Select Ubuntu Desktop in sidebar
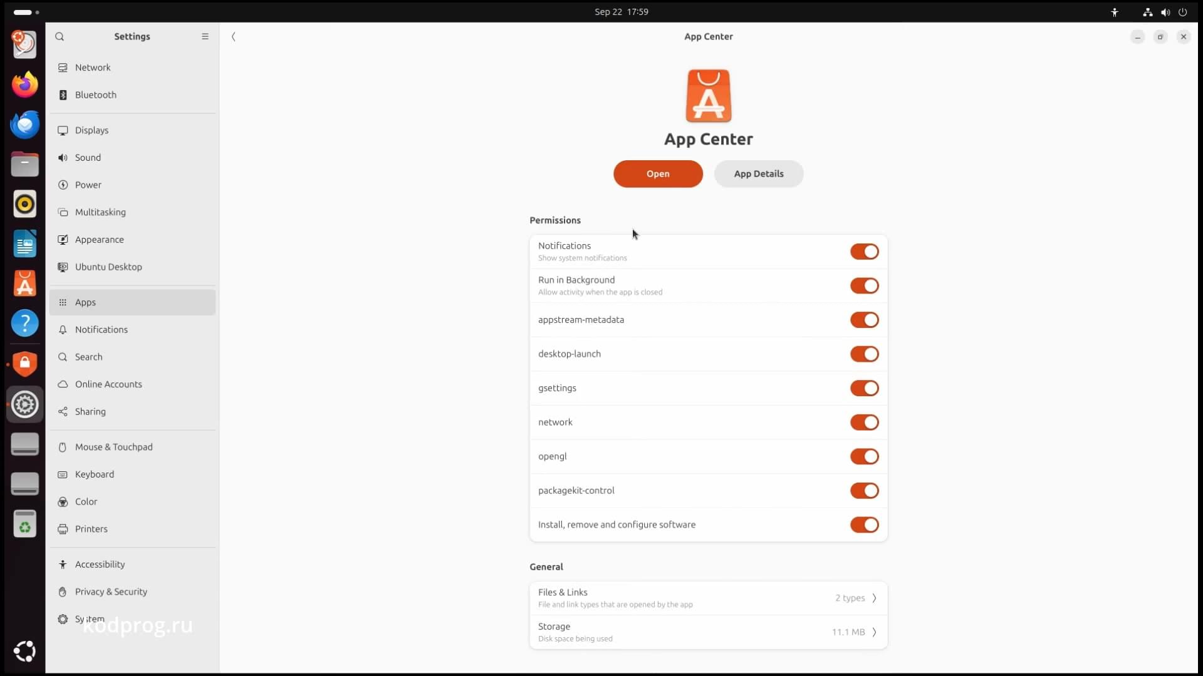1203x676 pixels. [x=132, y=267]
